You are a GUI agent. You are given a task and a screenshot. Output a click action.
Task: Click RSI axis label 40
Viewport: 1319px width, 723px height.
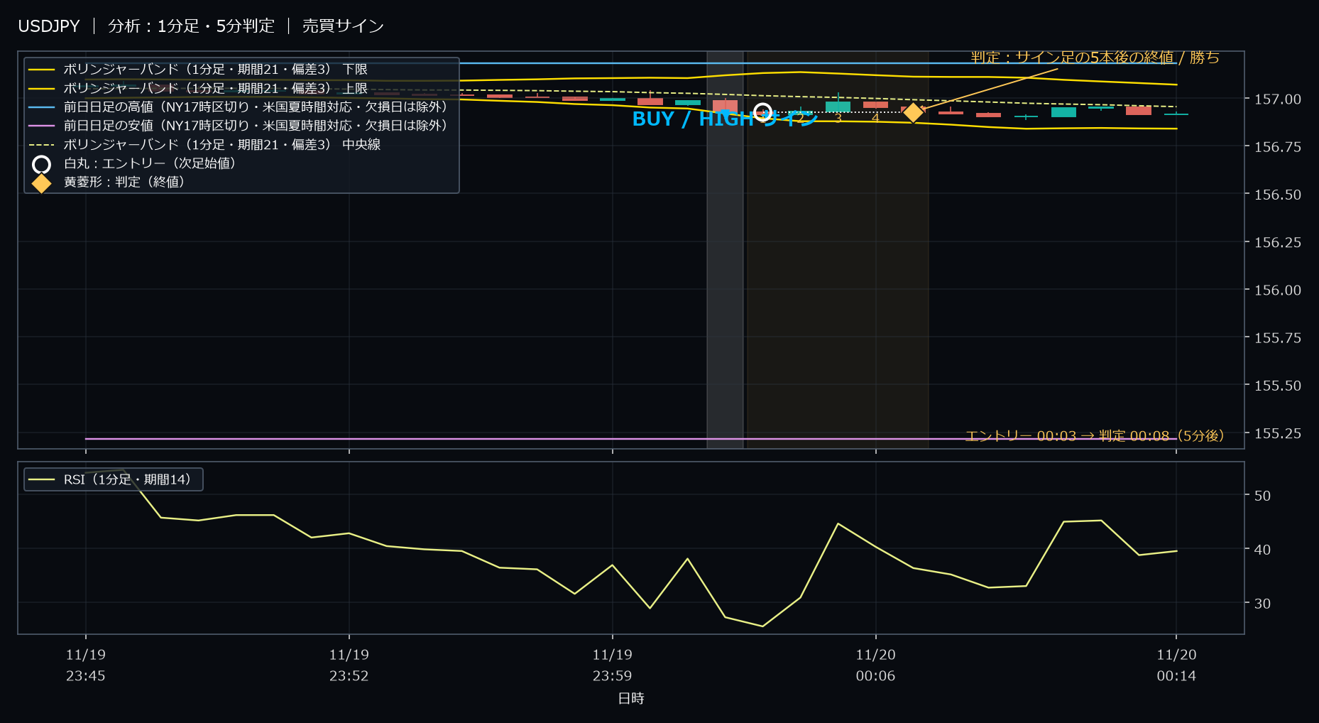tap(1262, 550)
